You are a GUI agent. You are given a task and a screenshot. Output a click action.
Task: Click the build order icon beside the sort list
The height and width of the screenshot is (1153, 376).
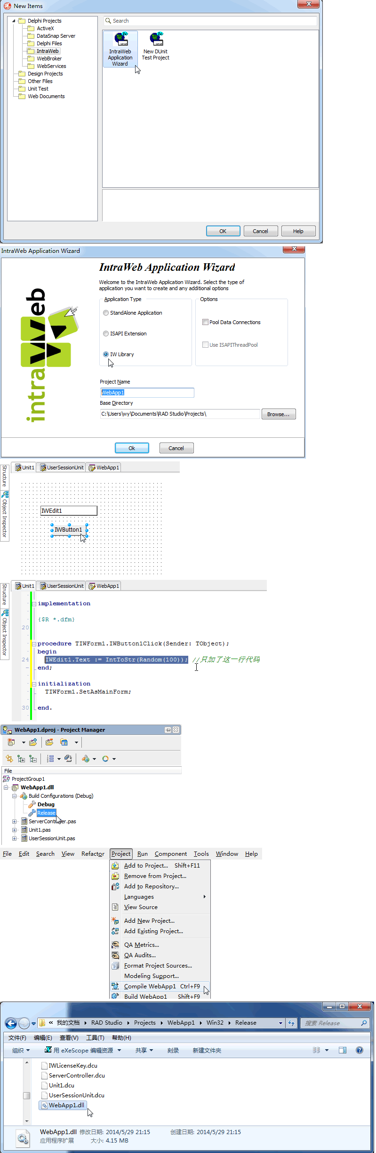[68, 759]
